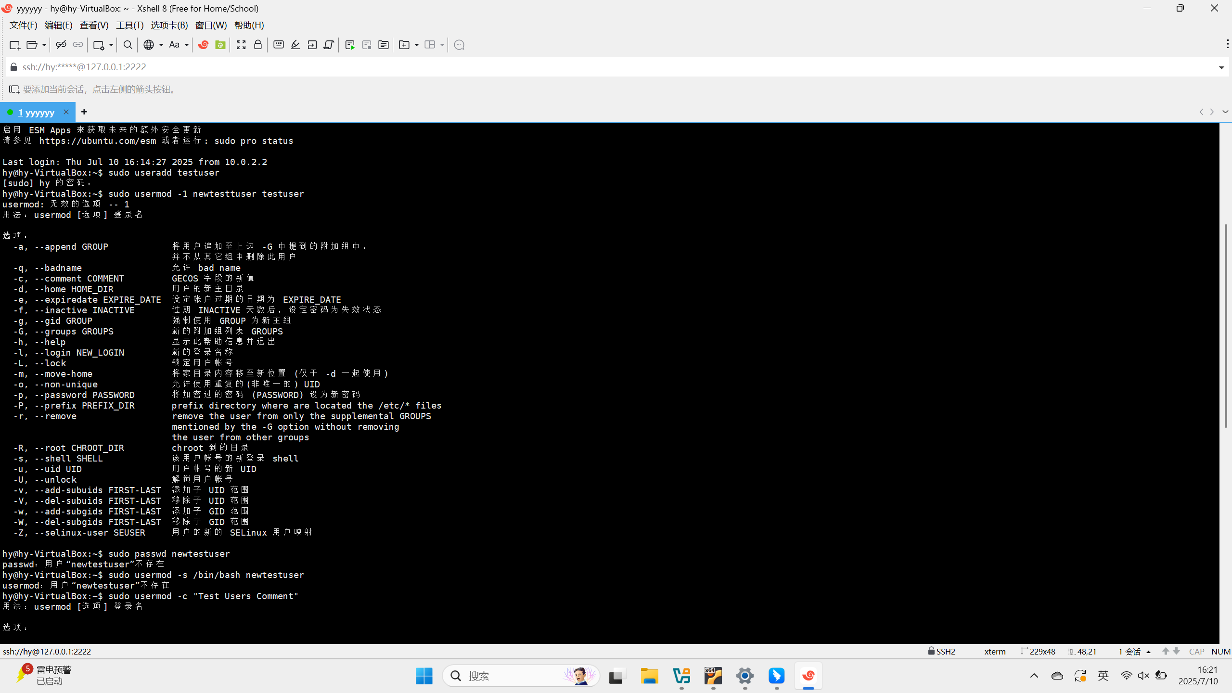Open the 工具(T) menu
The image size is (1232, 693).
tap(129, 25)
